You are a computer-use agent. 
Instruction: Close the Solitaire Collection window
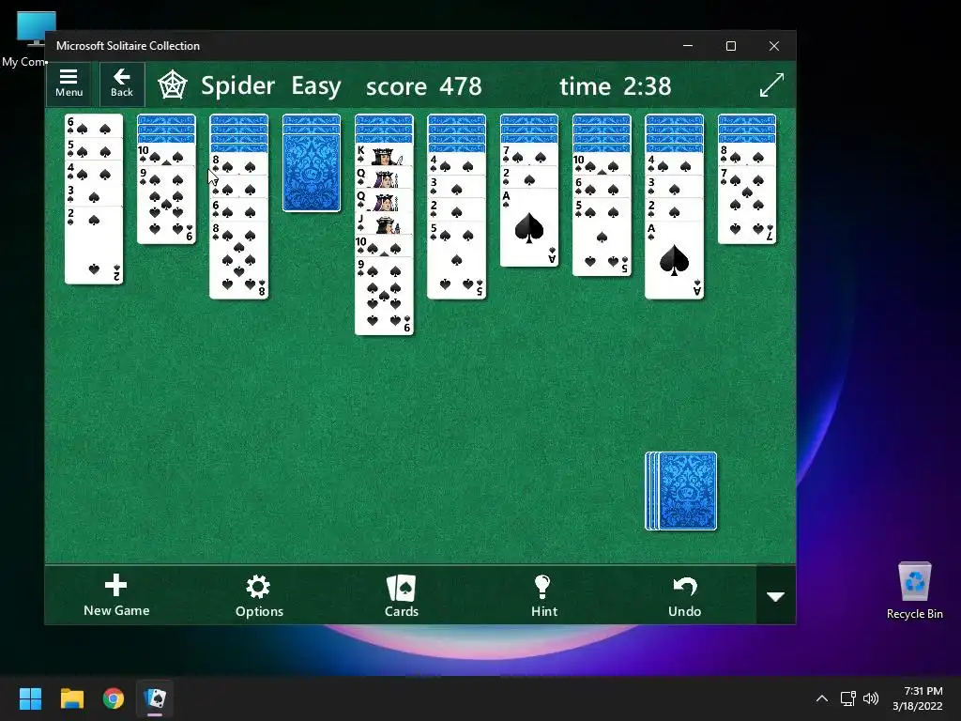click(774, 46)
